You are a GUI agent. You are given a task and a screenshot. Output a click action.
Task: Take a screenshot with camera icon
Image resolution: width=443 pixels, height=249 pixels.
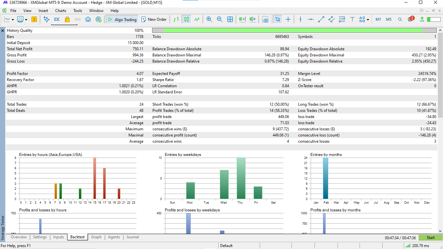[266, 19]
